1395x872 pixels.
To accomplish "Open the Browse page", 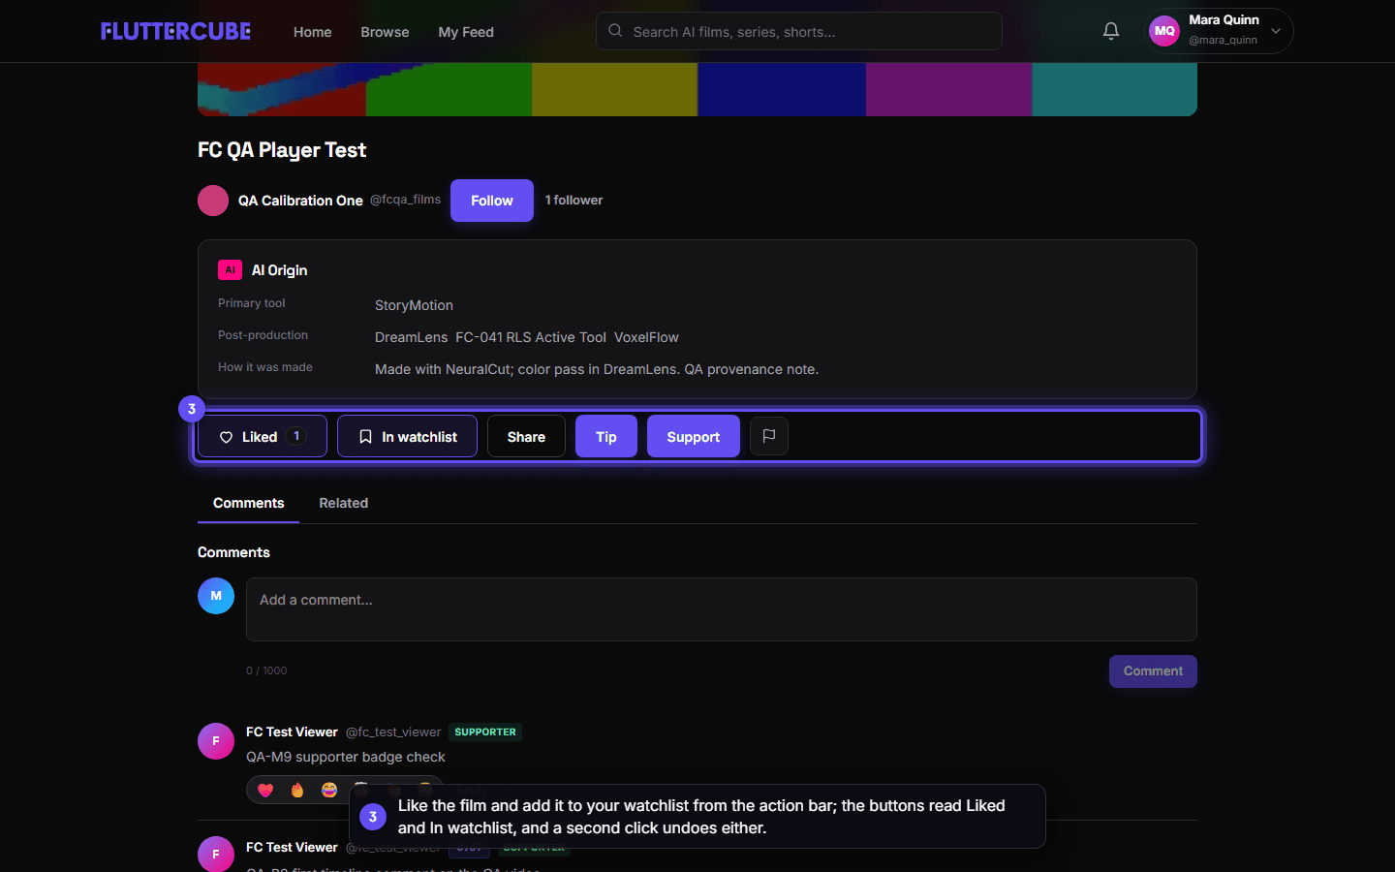I will coord(385,32).
